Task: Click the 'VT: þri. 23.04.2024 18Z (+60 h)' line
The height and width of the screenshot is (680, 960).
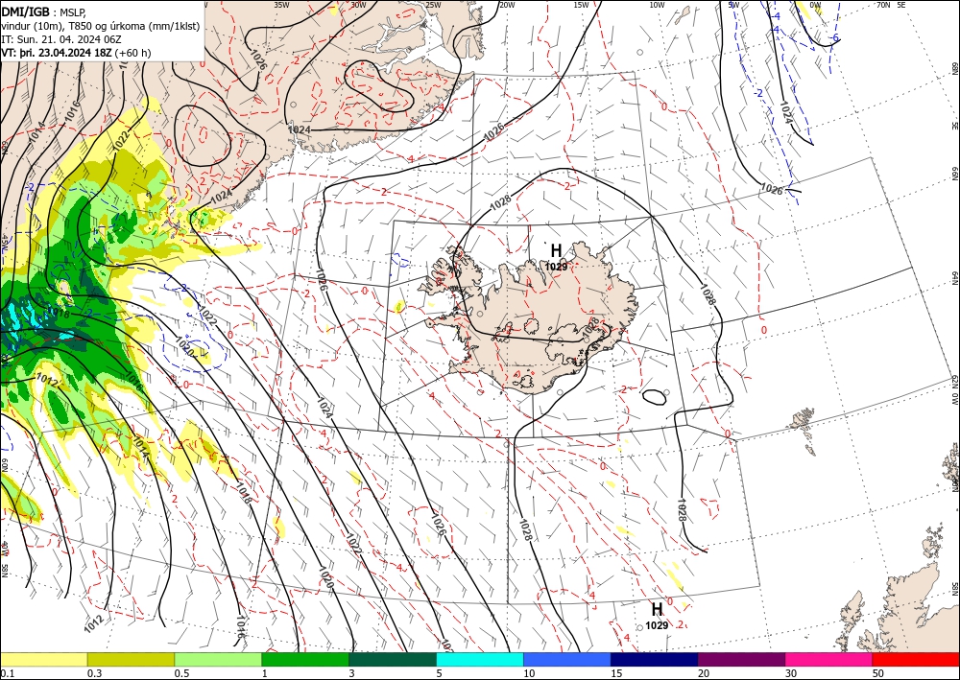Action: pos(76,53)
